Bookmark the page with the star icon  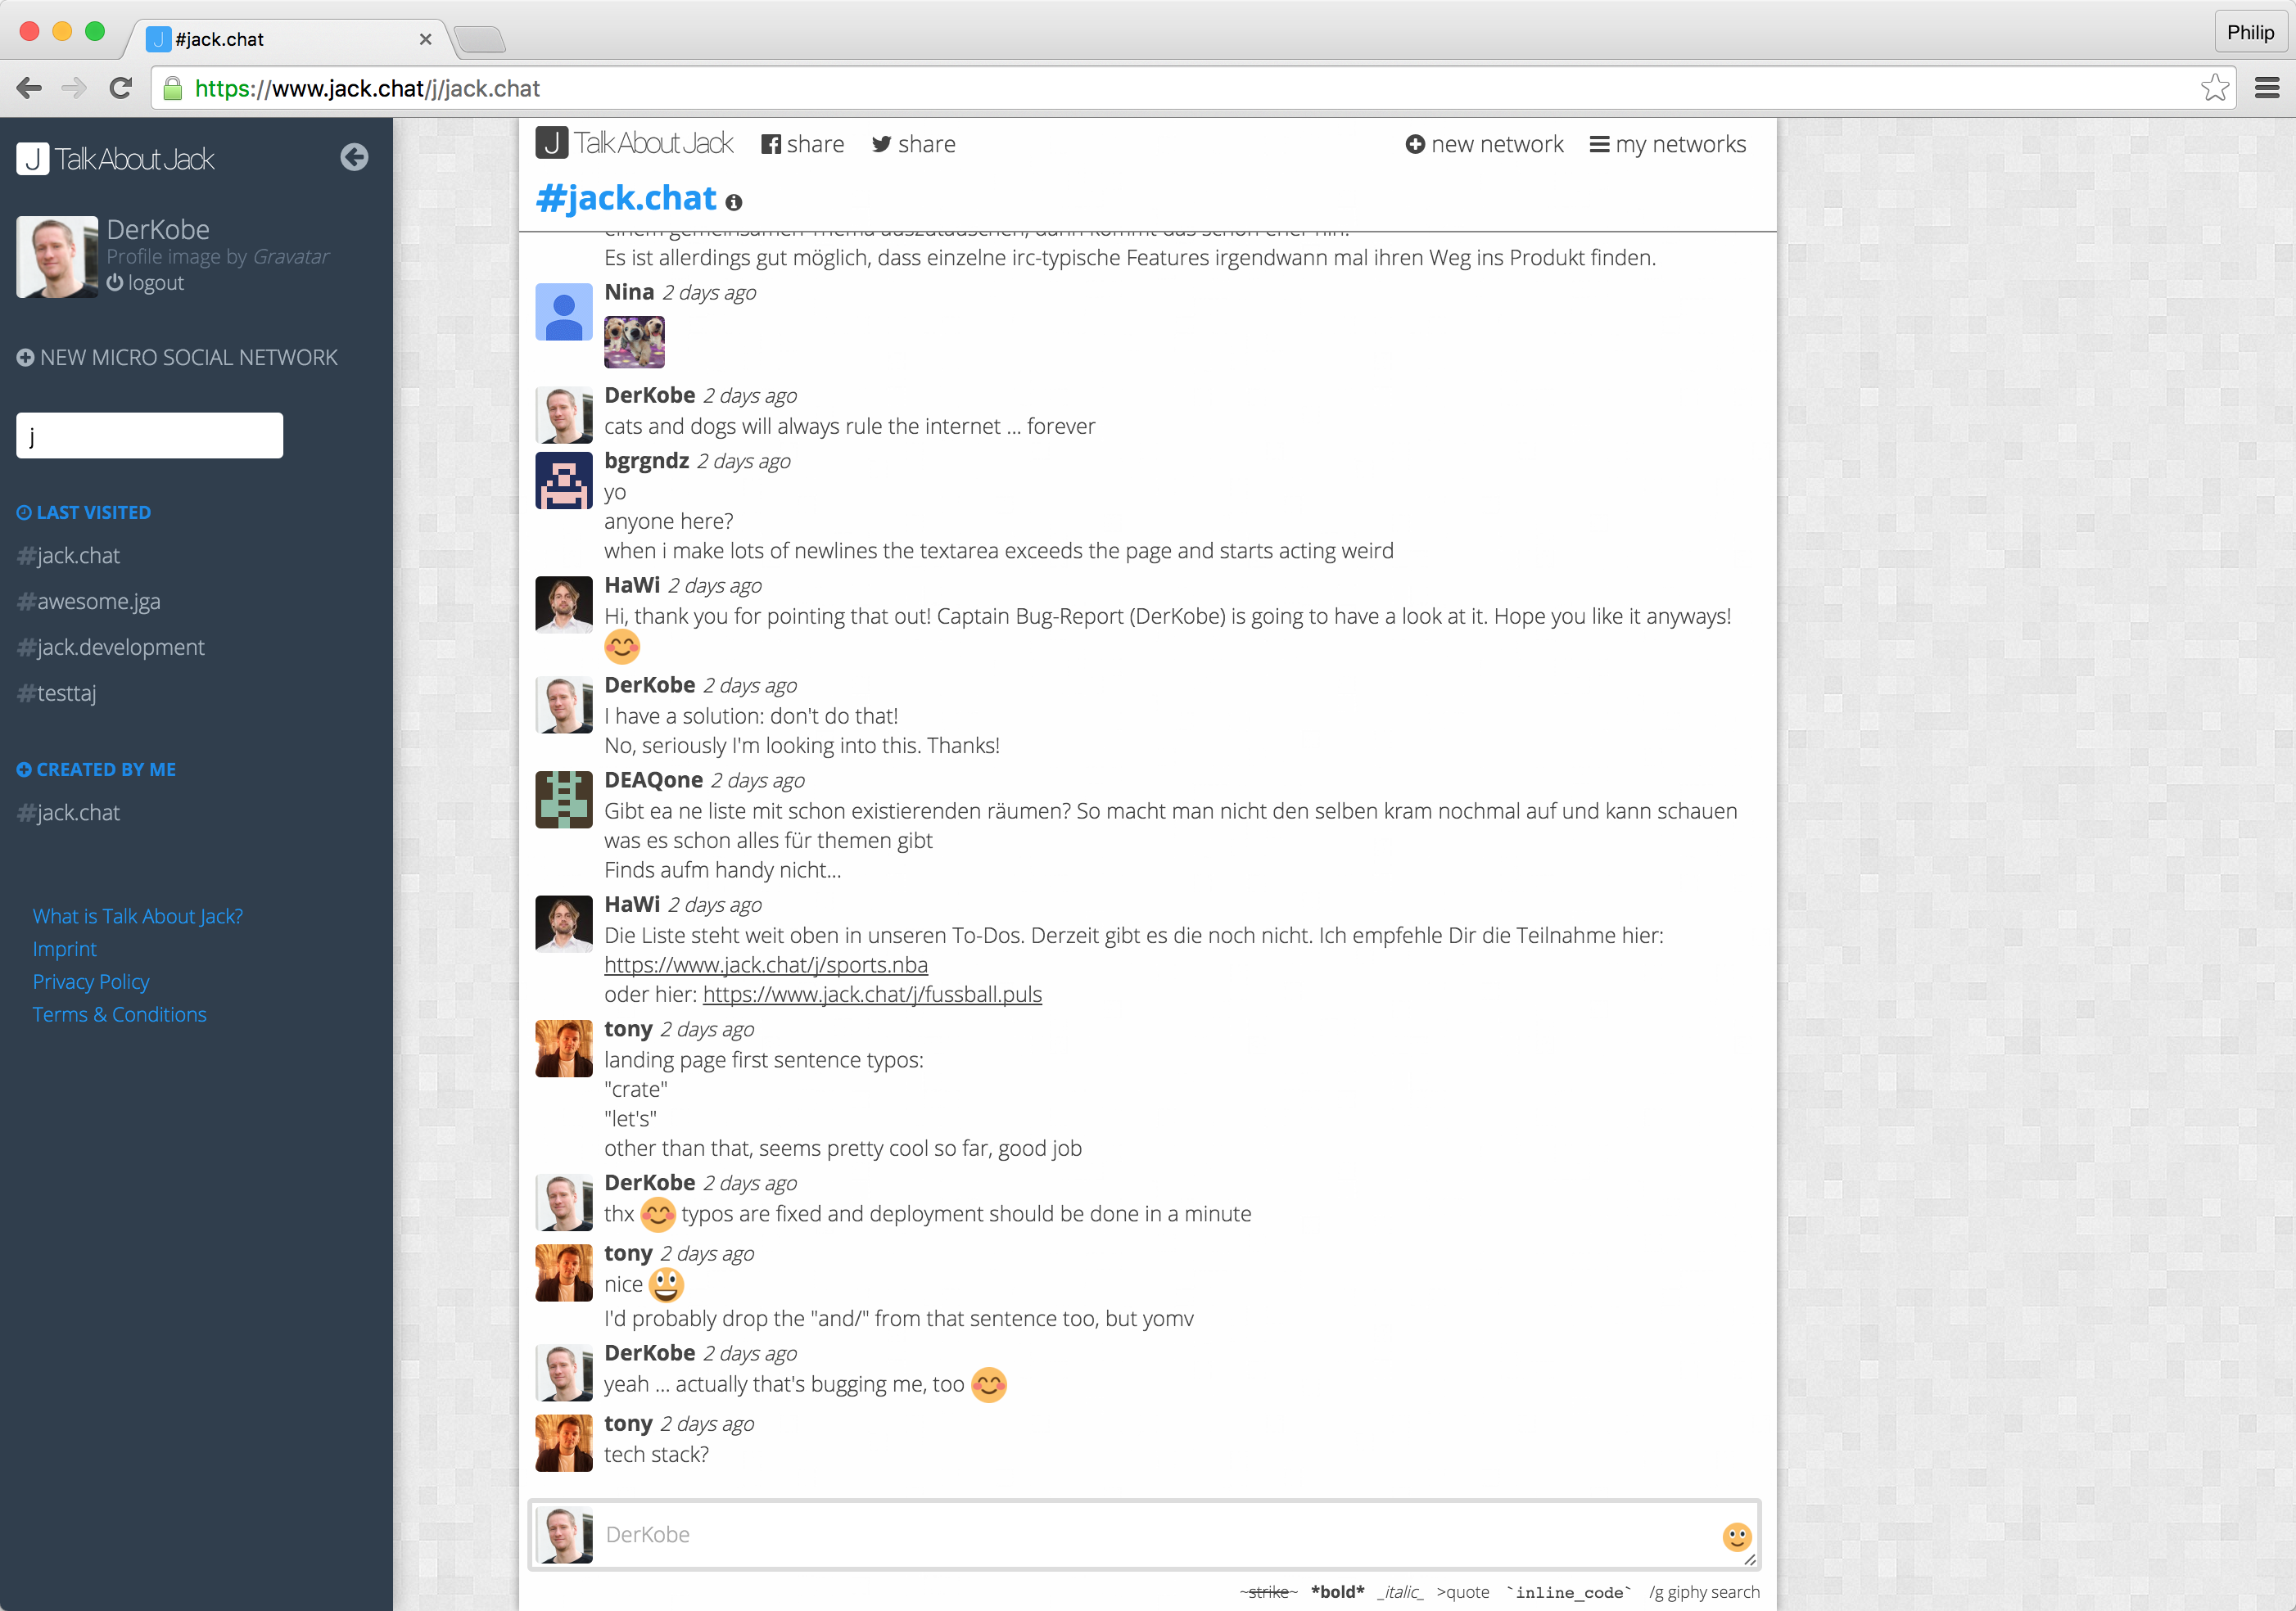click(2215, 88)
